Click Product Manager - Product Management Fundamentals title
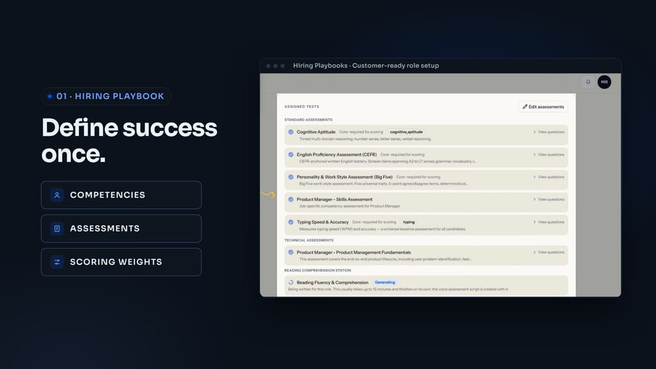Screen dimensions: 656x369 (354, 252)
